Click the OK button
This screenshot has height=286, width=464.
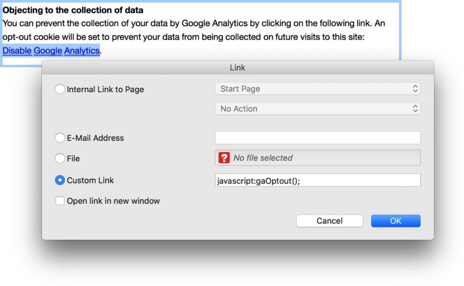pyautogui.click(x=396, y=221)
